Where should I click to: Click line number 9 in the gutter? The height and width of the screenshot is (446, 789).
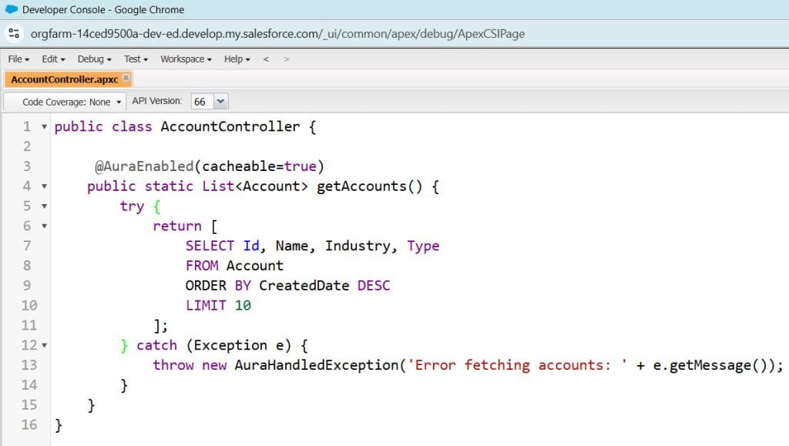pos(29,285)
